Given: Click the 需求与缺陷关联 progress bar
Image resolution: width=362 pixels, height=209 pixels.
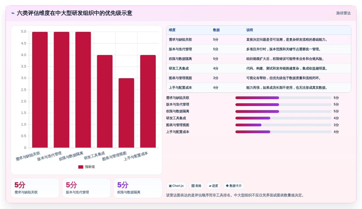Looking at the screenshot, I should coord(283,98).
